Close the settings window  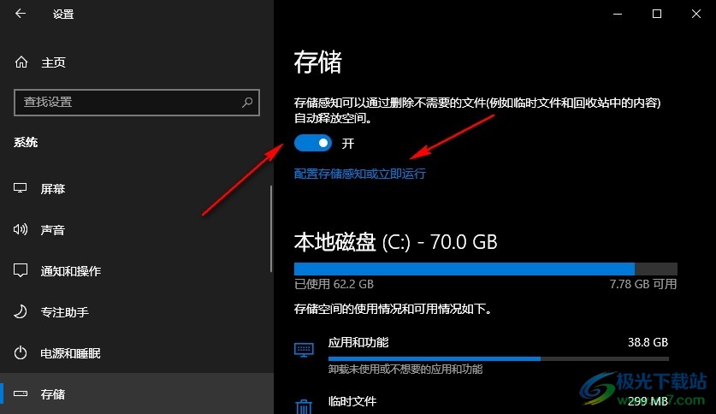(x=696, y=15)
